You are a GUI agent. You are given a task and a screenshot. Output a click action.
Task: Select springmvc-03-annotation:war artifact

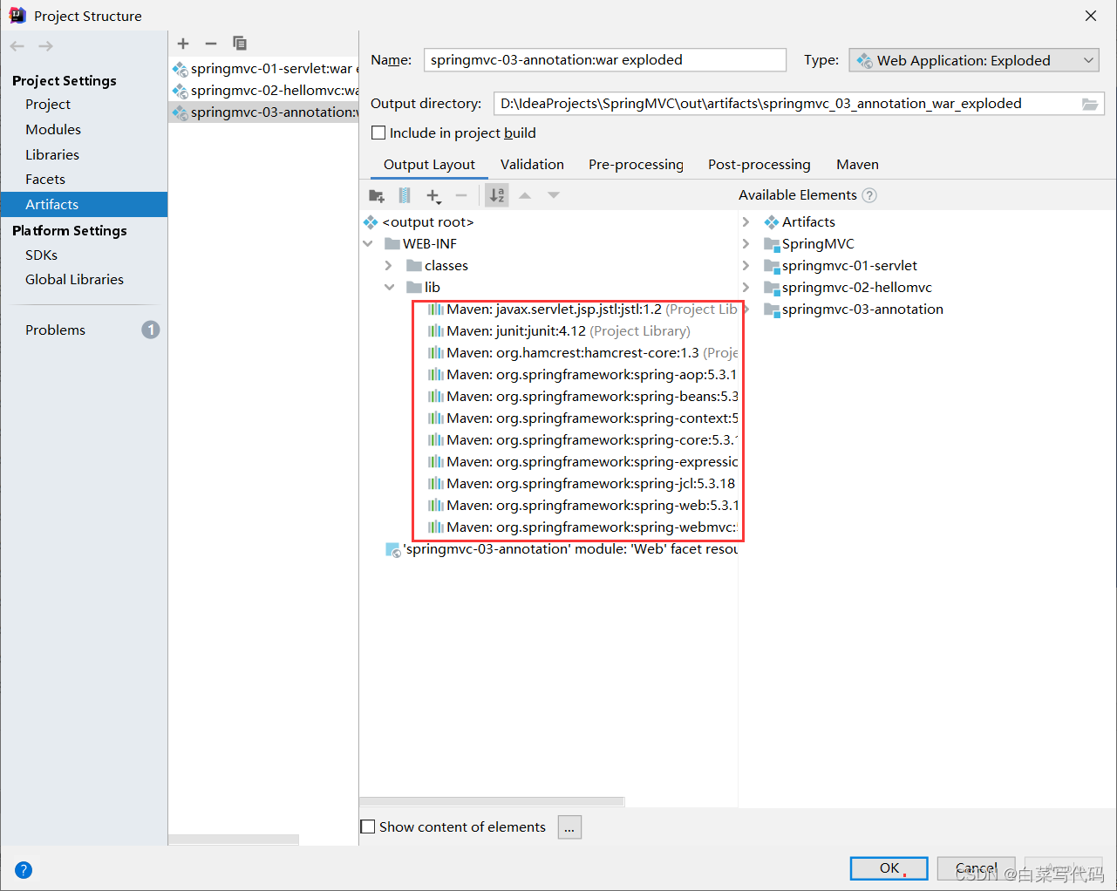(263, 112)
